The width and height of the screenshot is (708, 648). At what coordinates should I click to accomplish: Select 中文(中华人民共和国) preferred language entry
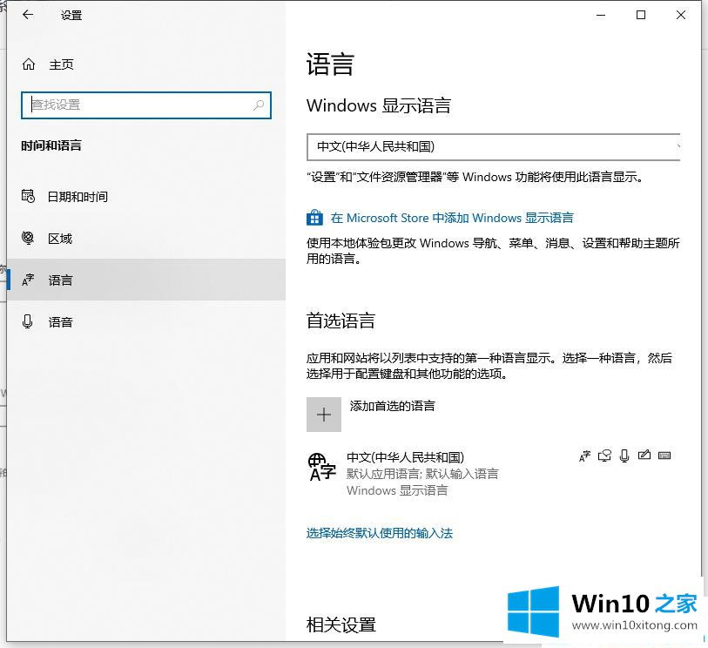(491, 473)
